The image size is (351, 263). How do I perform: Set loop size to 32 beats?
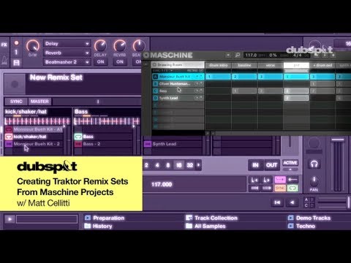pyautogui.click(x=190, y=165)
